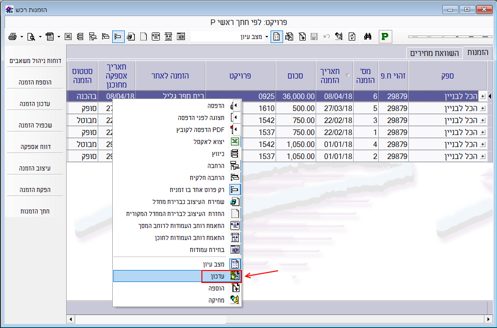Toggle single-detail-at-a-time button in the toolbar

pyautogui.click(x=118, y=36)
